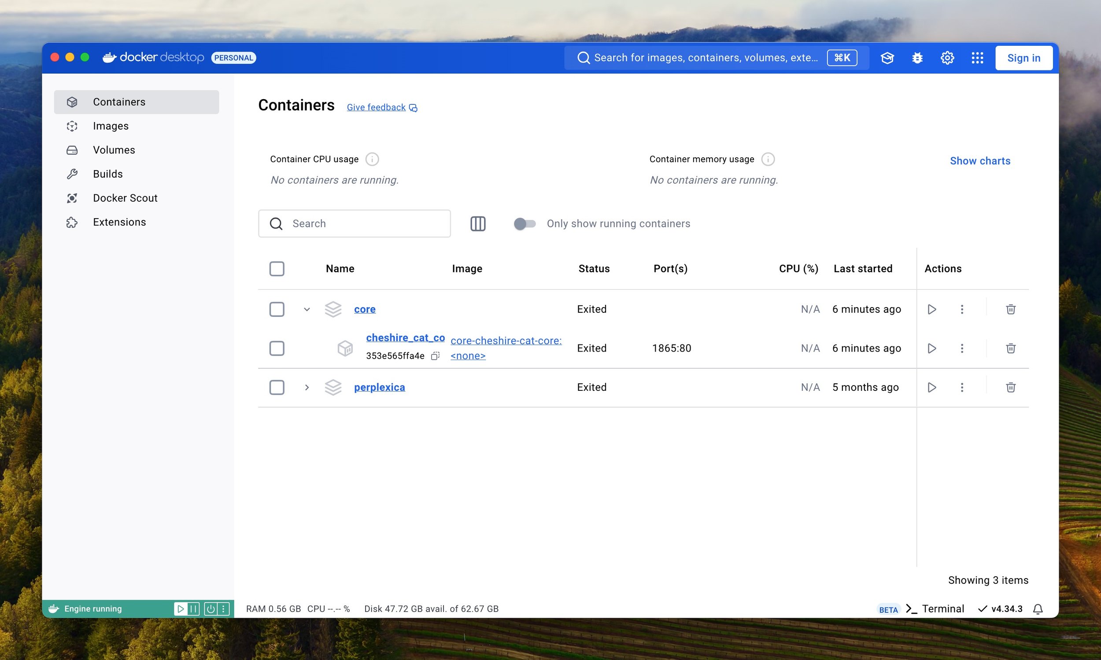Sort by Last started column header

tap(863, 269)
